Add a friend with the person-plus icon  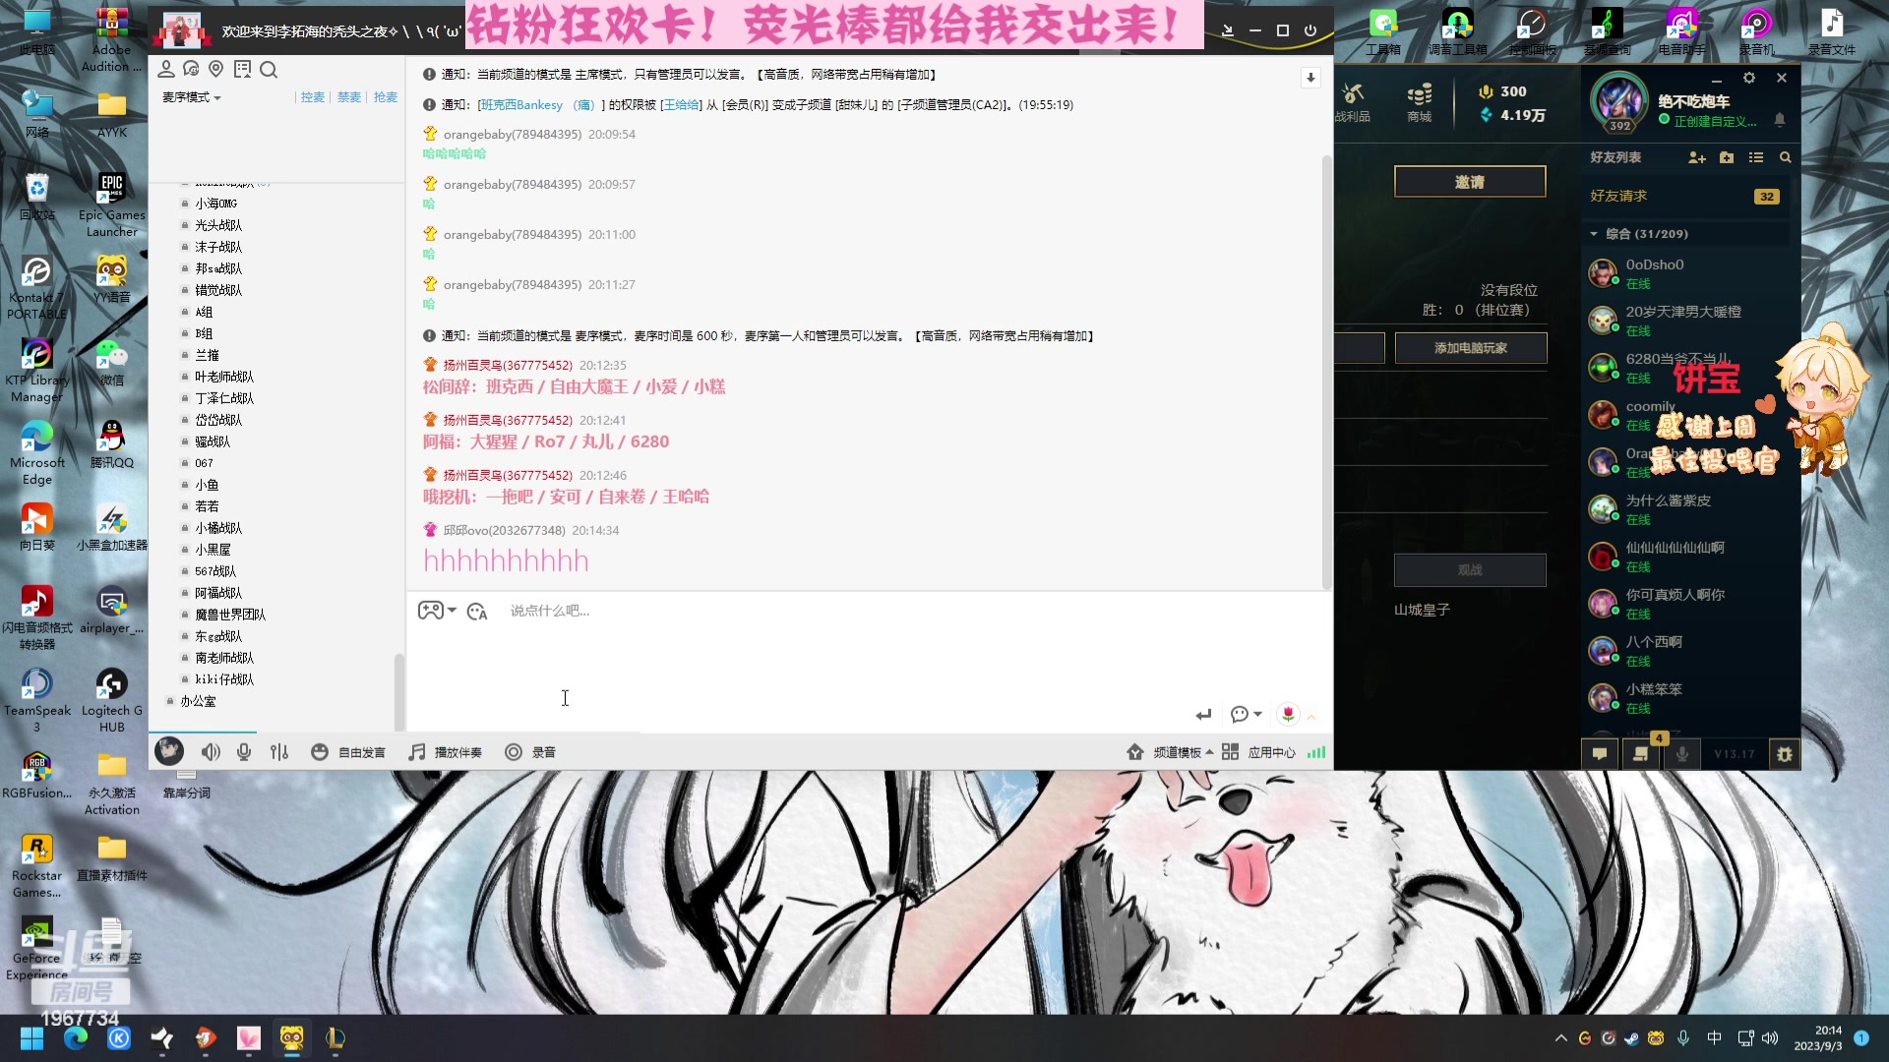point(1696,157)
